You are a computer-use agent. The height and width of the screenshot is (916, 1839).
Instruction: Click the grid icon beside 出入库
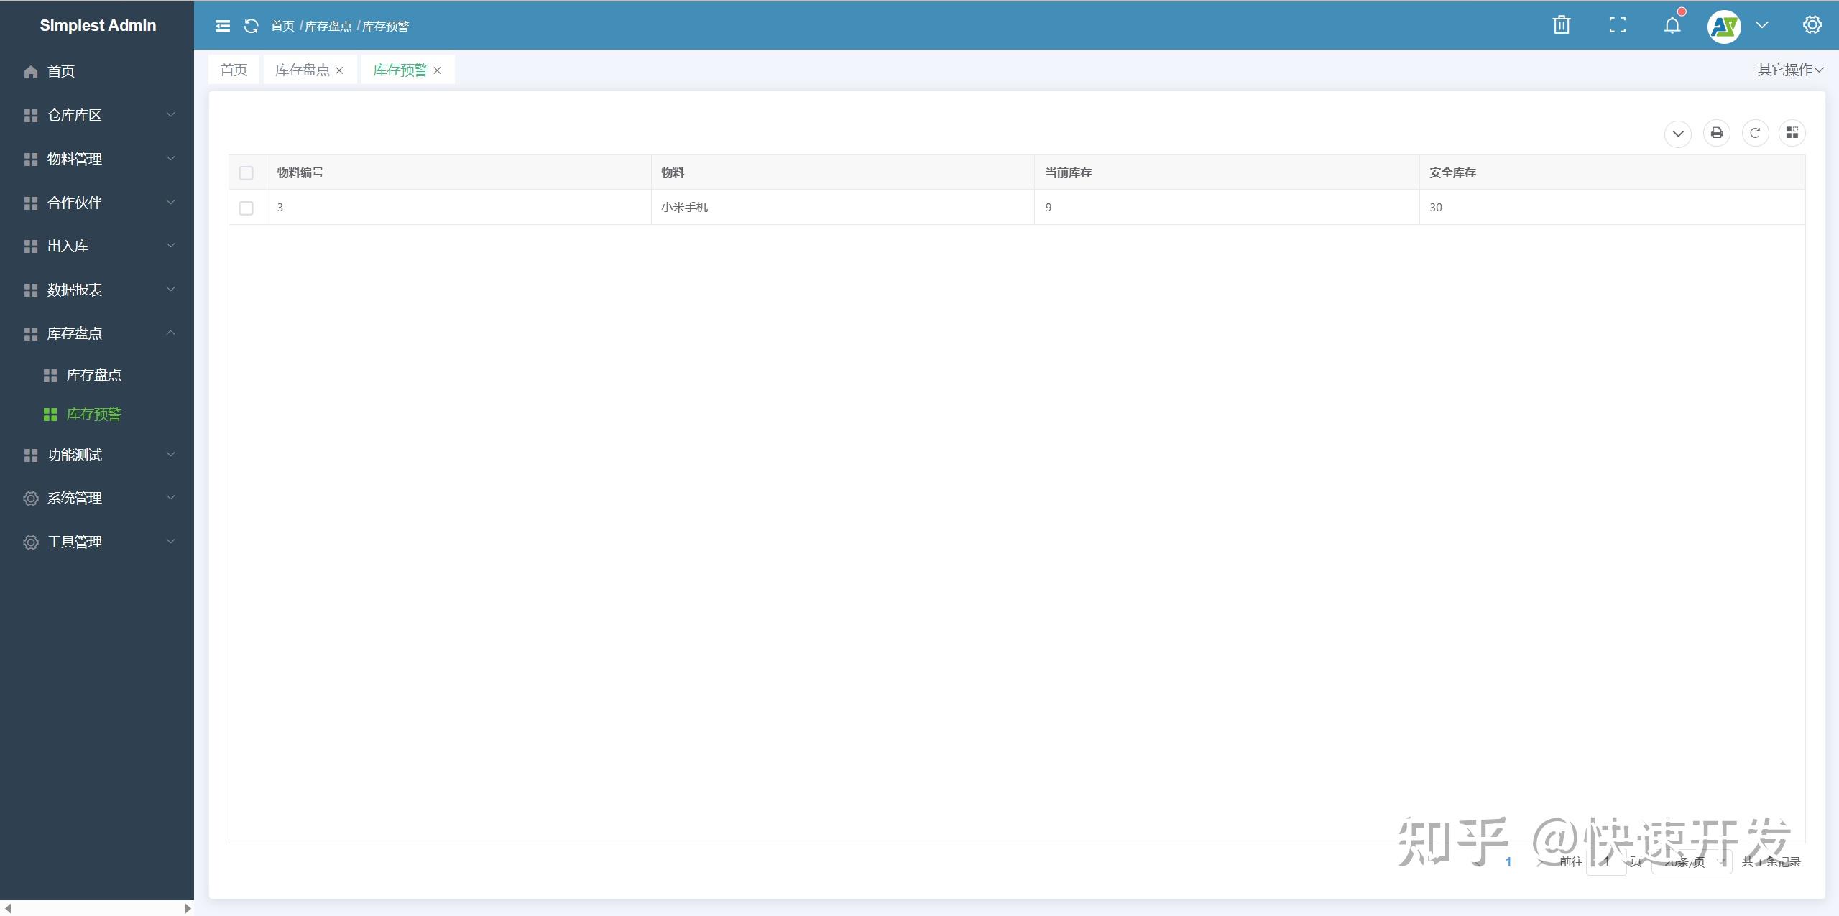[30, 246]
